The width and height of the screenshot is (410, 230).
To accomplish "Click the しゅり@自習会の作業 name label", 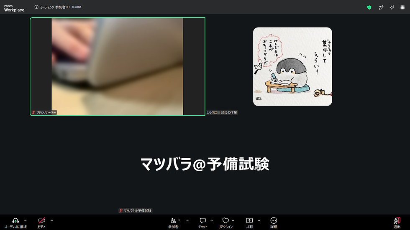I will tap(222, 112).
